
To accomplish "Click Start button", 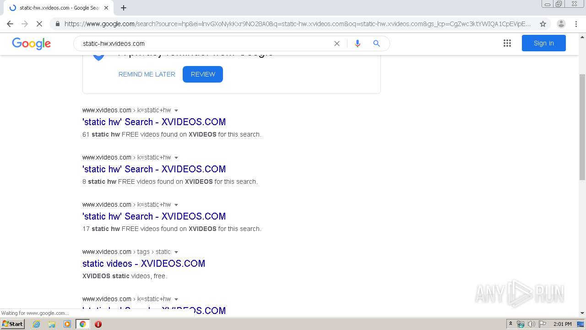I will point(13,324).
